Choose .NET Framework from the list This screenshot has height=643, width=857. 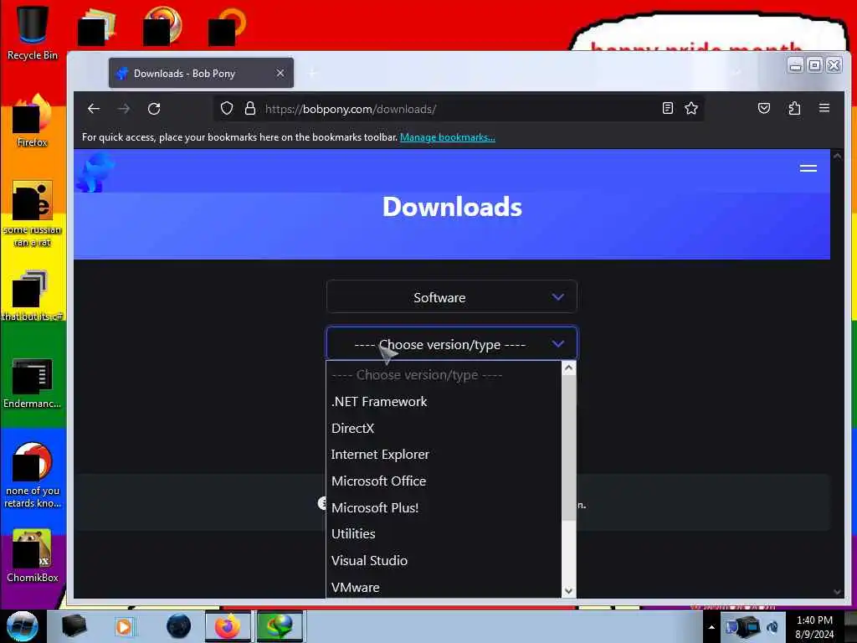(444, 401)
